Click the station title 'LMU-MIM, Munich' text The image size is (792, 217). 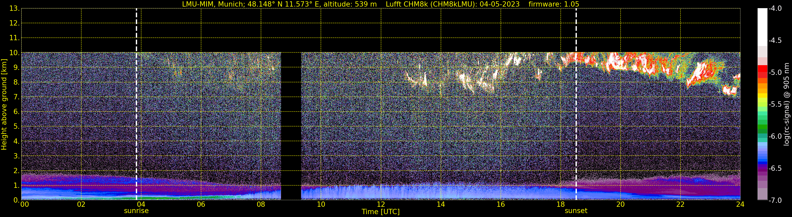click(213, 4)
